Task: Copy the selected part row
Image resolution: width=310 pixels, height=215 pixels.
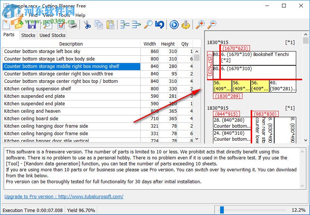Action: pos(98,25)
